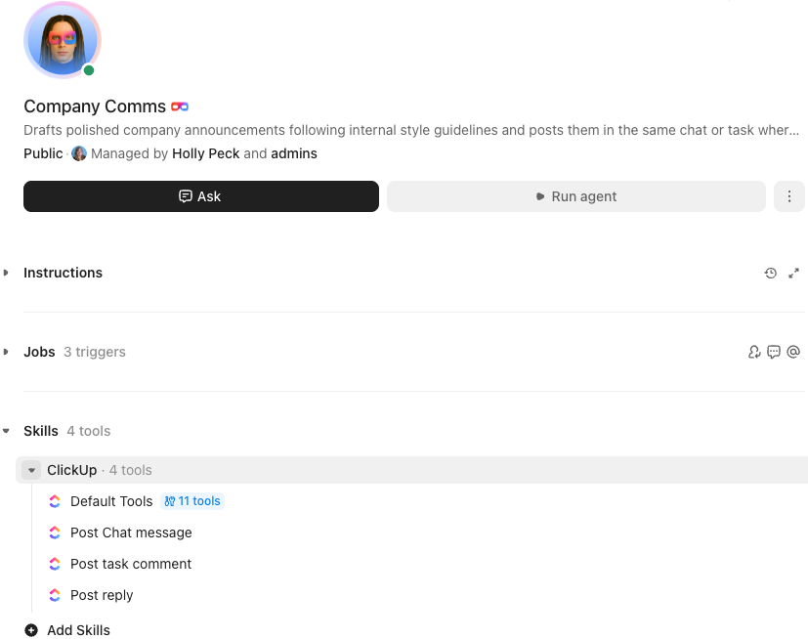
Task: Click the ClickUp icon beside Post Chat message
Action: tap(54, 532)
